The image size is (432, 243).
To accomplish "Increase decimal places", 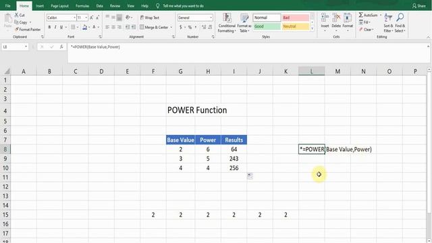I will (x=204, y=27).
